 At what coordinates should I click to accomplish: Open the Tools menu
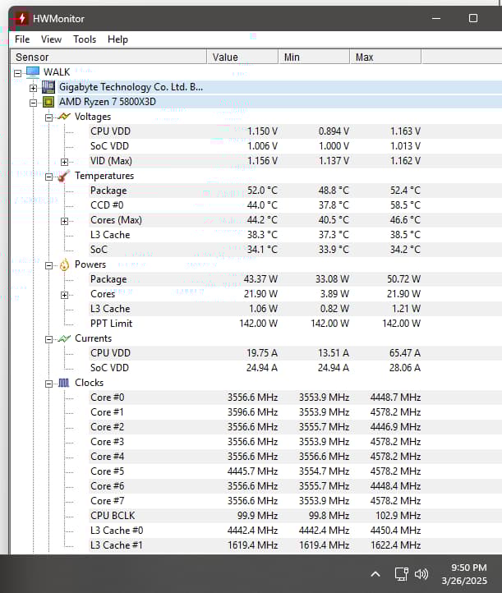click(85, 39)
